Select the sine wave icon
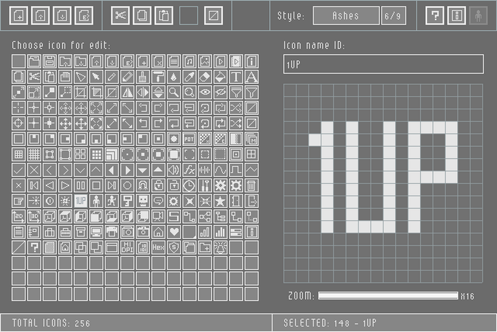The height and width of the screenshot is (332, 497). coord(220,170)
